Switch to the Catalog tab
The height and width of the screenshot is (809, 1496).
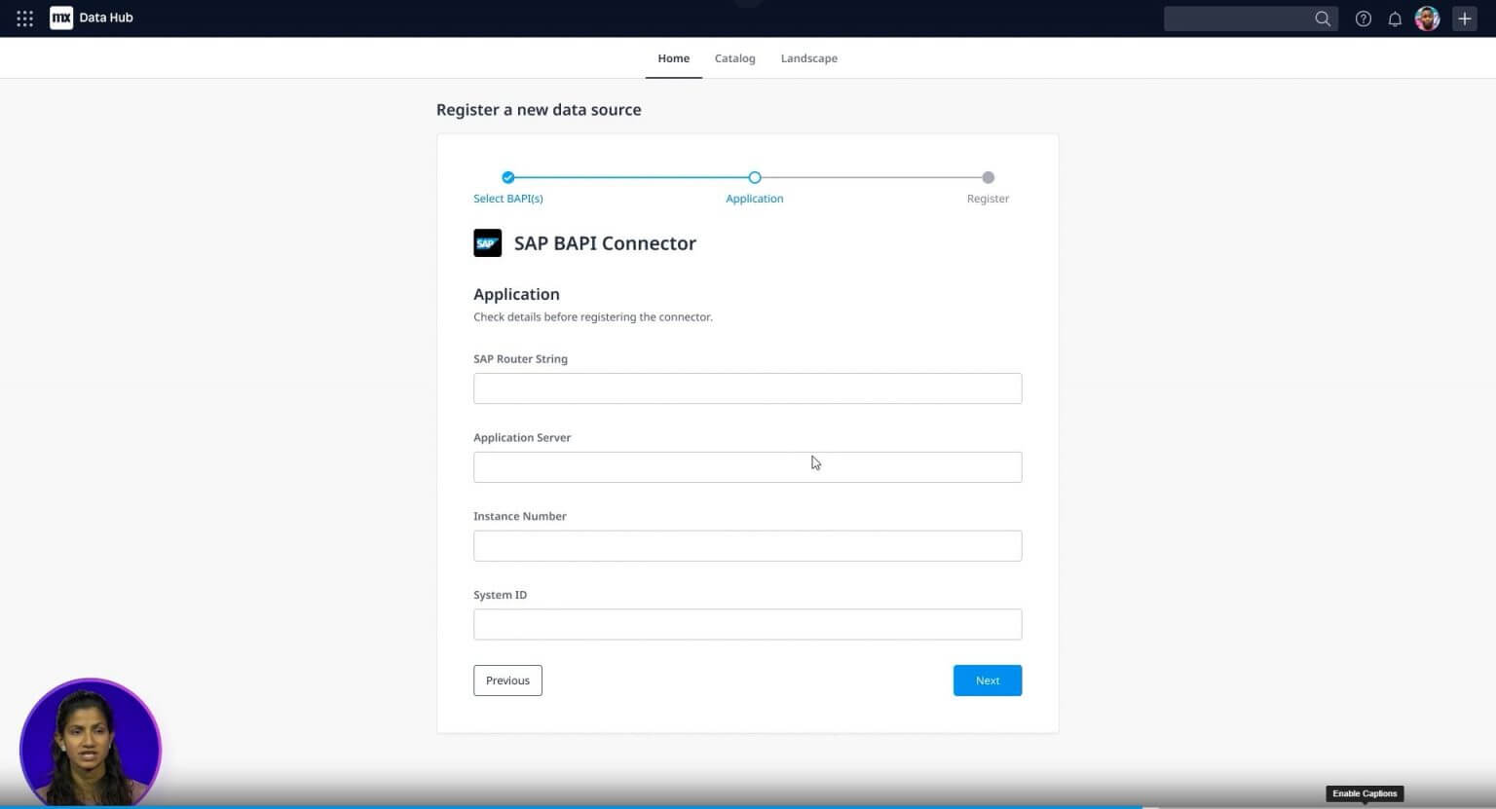point(734,58)
